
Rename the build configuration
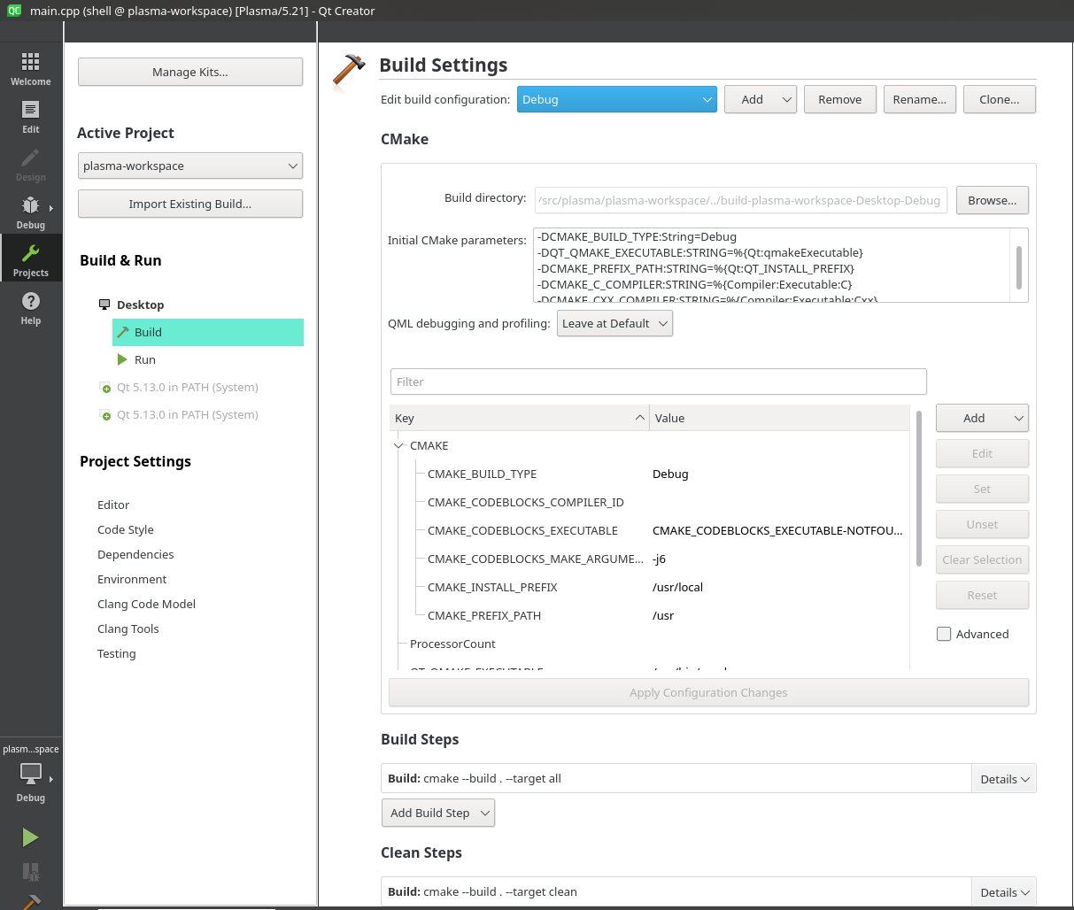click(x=920, y=99)
